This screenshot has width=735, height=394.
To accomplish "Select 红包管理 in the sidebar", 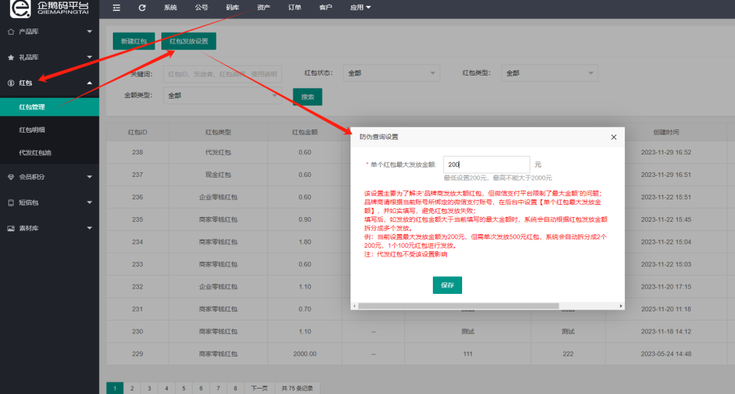I will [50, 107].
